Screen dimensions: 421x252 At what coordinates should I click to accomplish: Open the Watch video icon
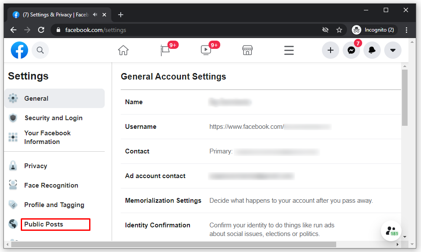(206, 50)
